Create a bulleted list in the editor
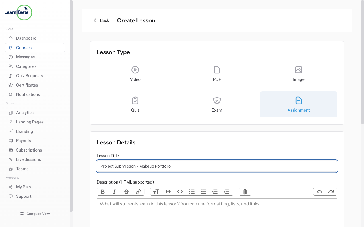 click(x=192, y=192)
